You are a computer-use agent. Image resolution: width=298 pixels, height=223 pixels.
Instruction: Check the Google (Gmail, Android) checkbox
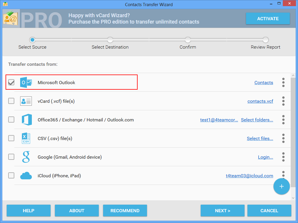[11, 157]
